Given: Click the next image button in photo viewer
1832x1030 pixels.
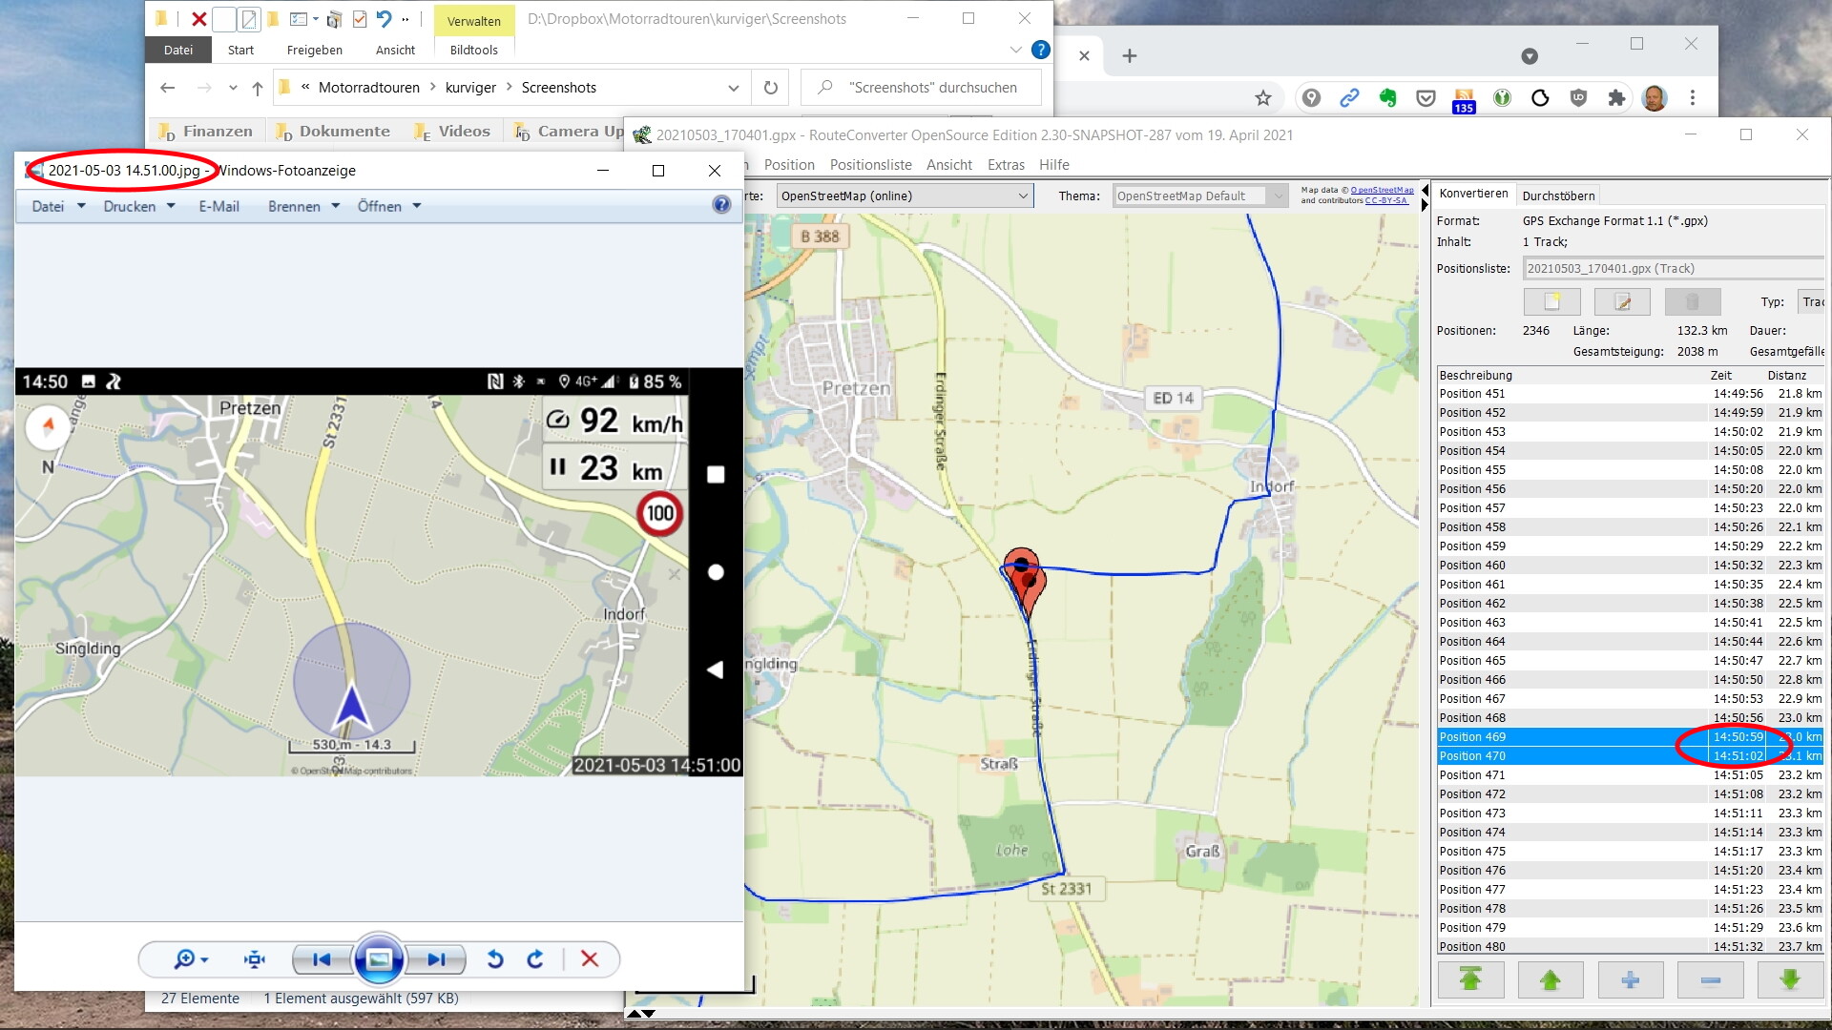Looking at the screenshot, I should coord(436,959).
